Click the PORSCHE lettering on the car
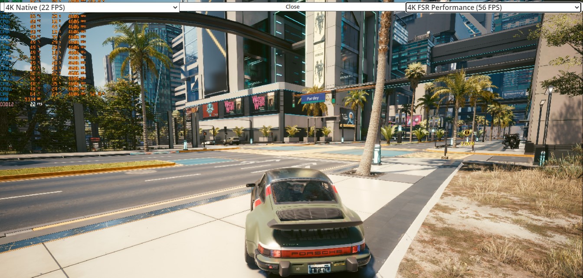The width and height of the screenshot is (583, 278). click(x=309, y=252)
